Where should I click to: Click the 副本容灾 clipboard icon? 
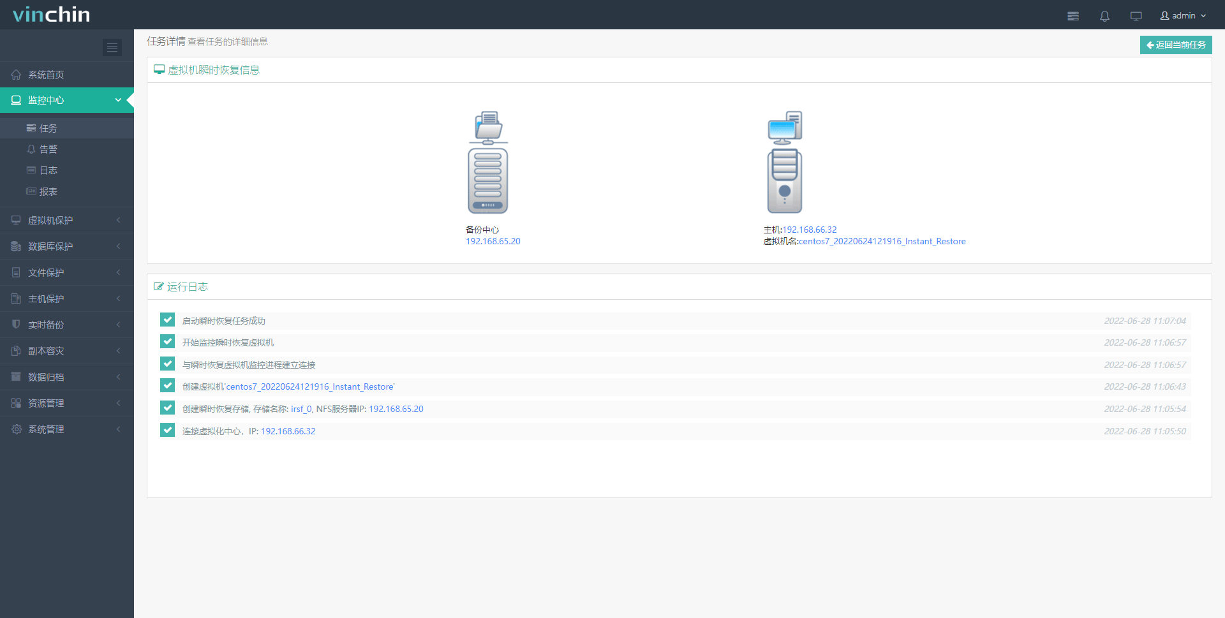(16, 351)
